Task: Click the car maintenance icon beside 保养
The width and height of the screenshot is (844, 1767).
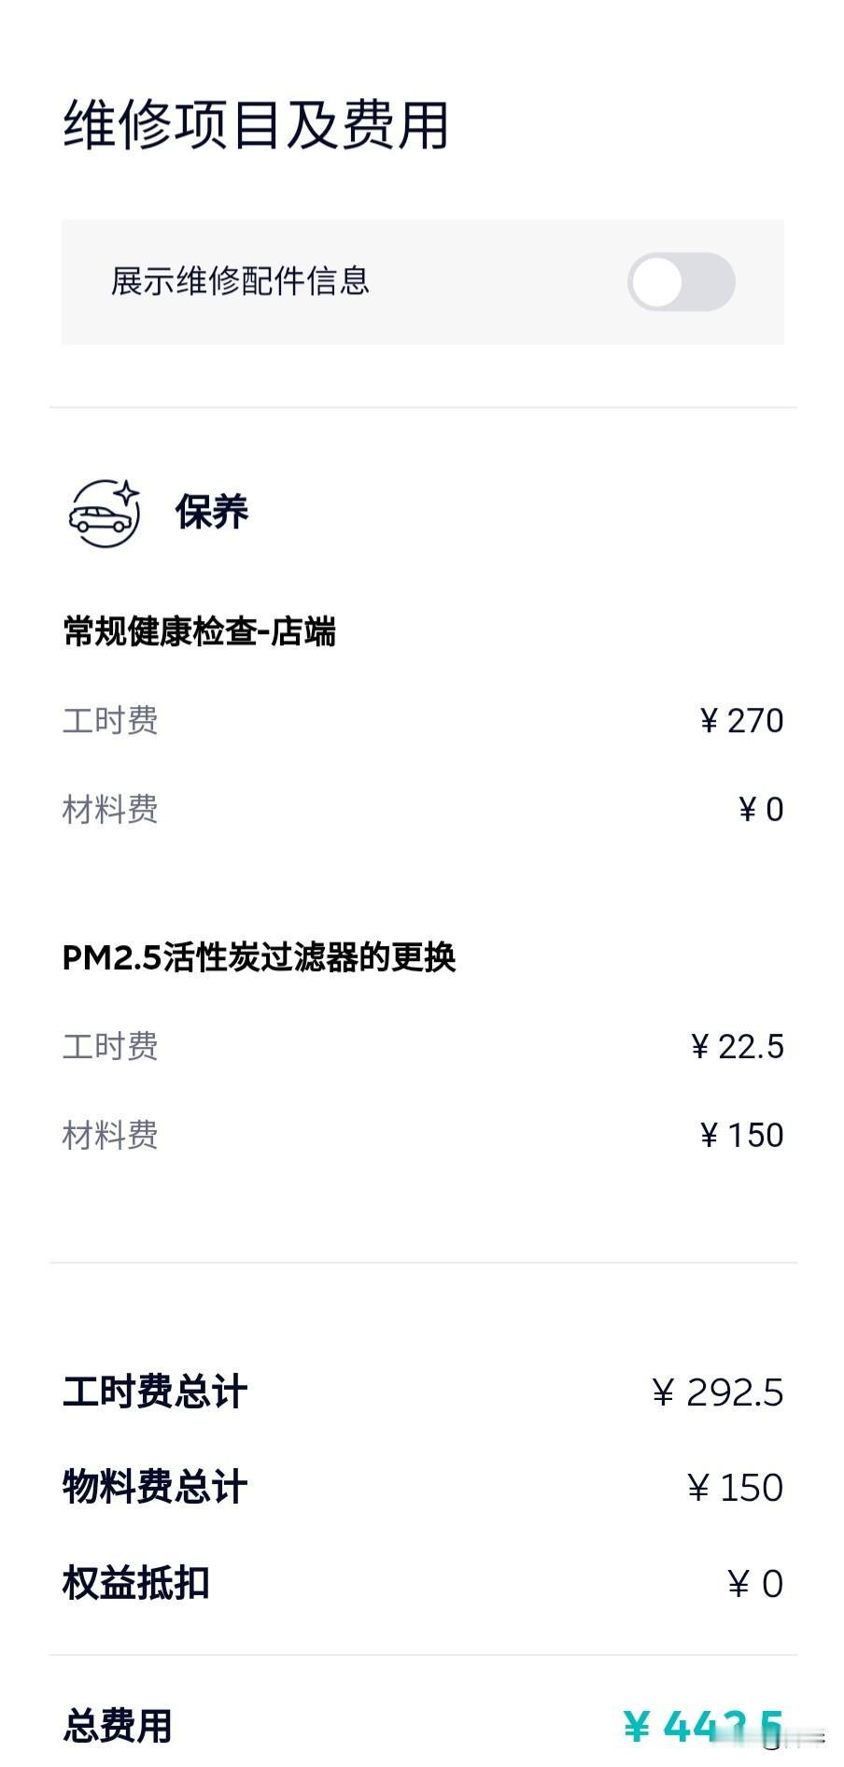Action: point(104,512)
